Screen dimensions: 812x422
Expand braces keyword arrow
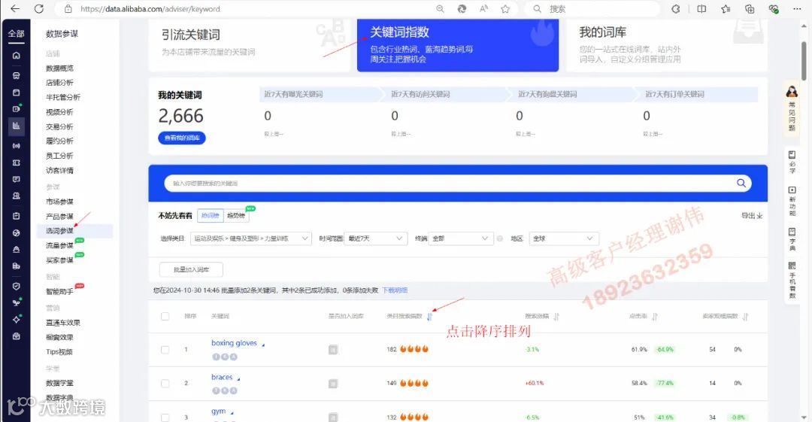239,379
